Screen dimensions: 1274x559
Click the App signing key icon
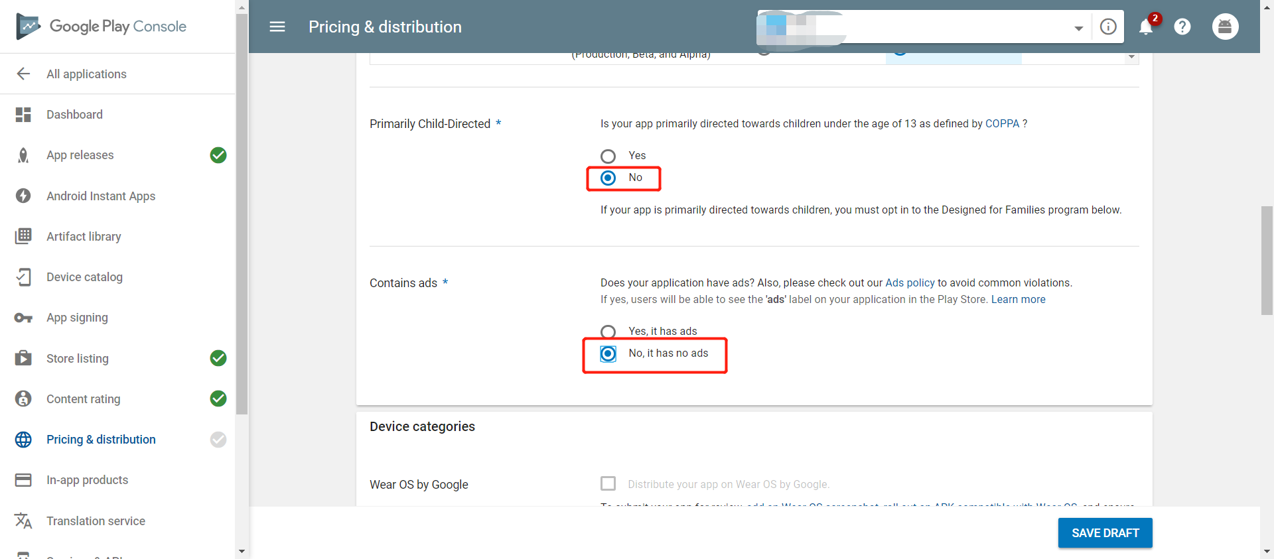click(x=23, y=318)
